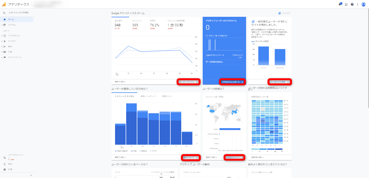The height and width of the screenshot is (178, 369).
Task: Open 過去30日間 dropdown under time heatmap
Action: coord(257,157)
